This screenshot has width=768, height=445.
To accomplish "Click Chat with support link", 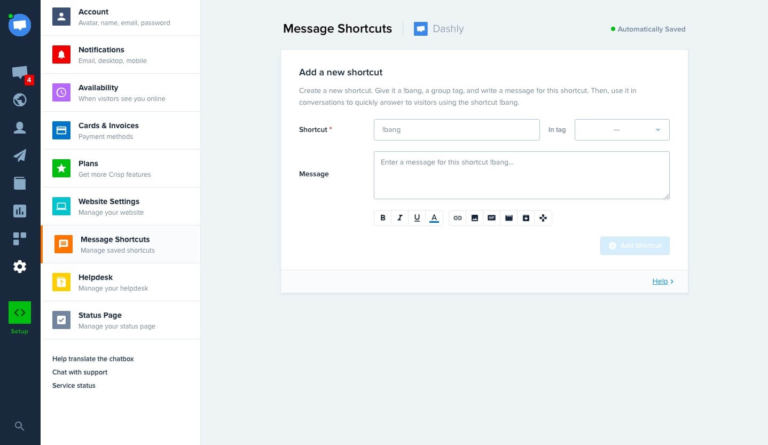I will click(80, 372).
